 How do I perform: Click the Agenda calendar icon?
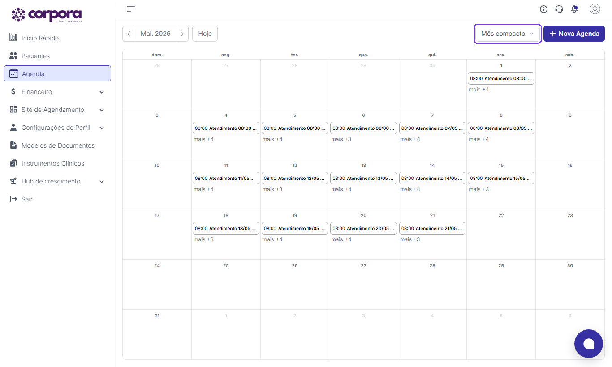point(14,74)
